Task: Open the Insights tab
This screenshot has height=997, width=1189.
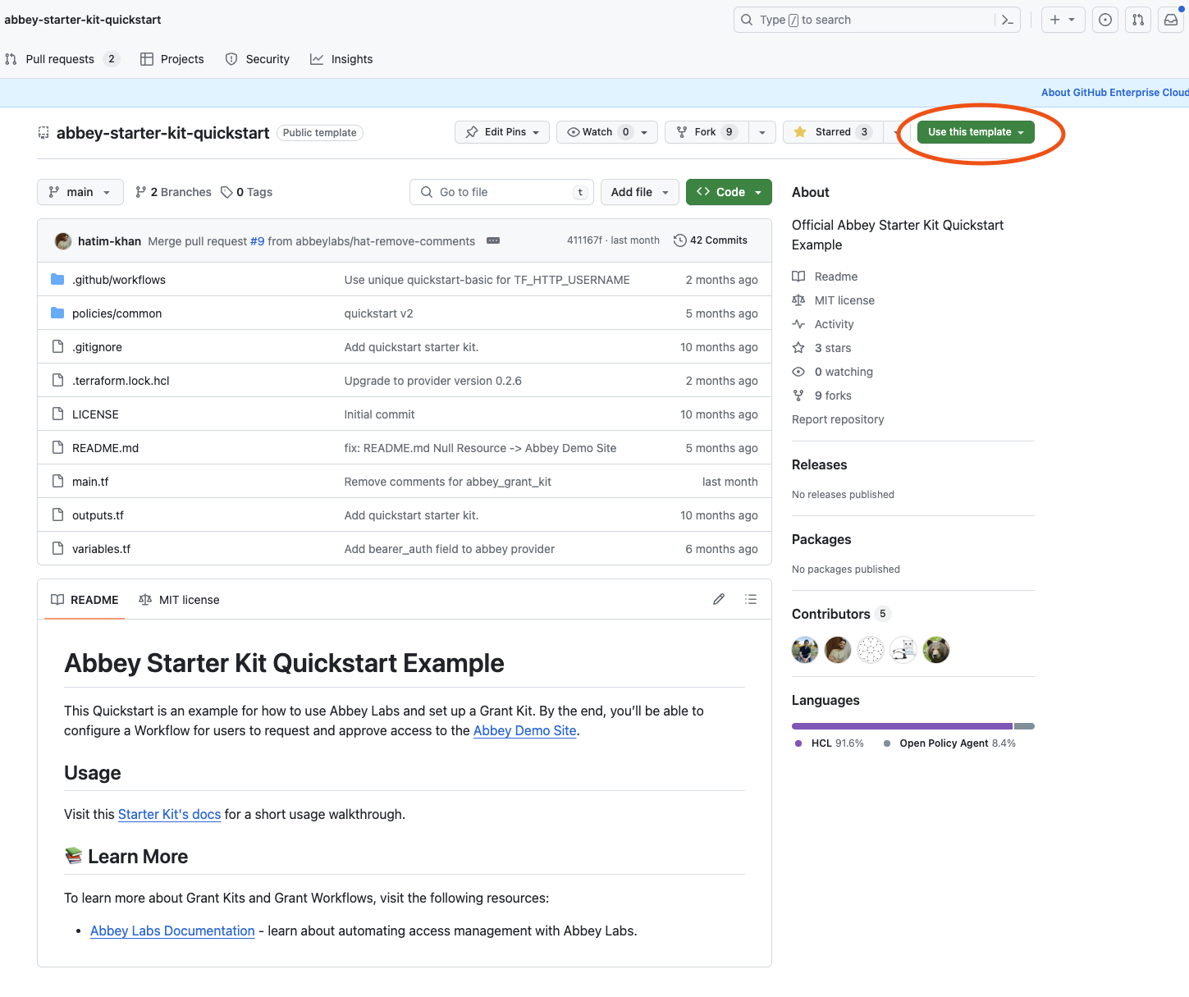Action: click(341, 59)
